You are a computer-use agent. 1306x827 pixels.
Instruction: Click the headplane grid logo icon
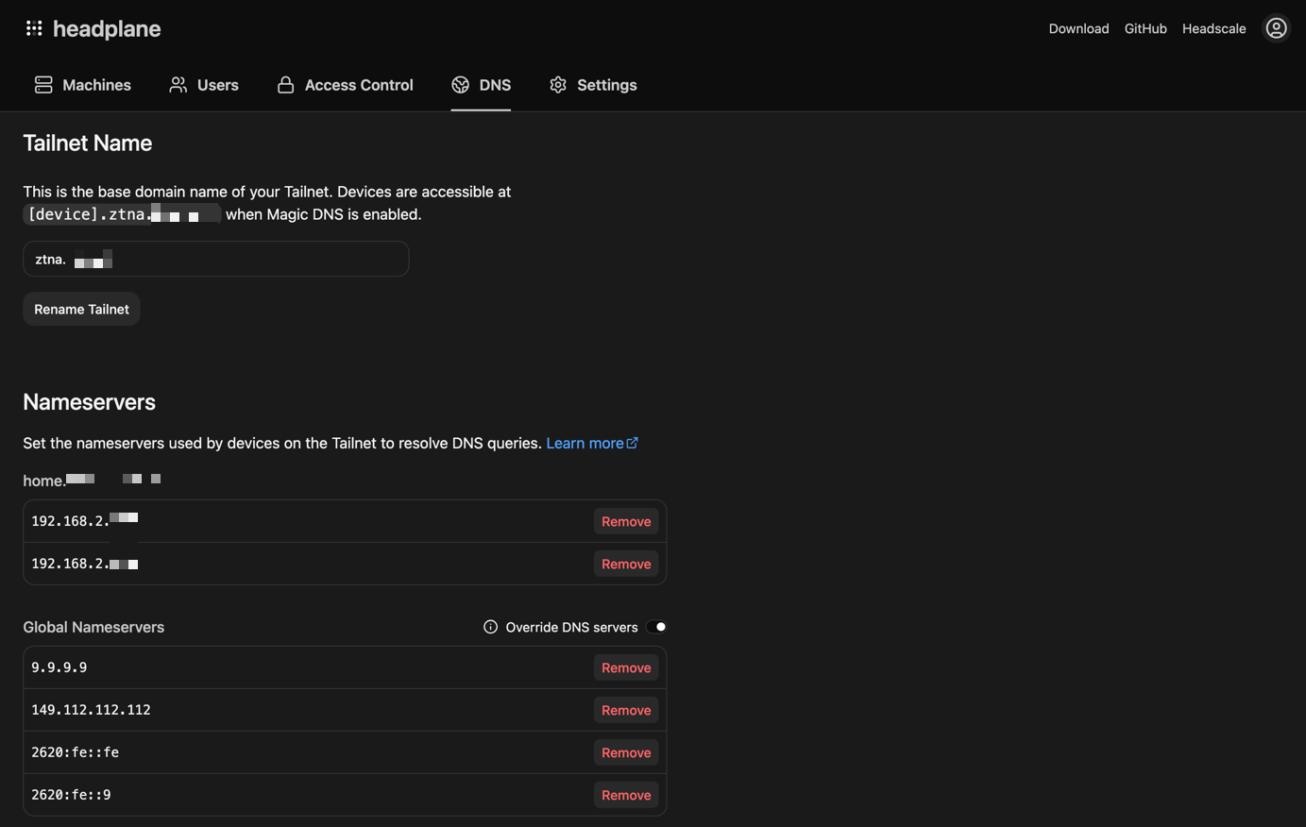point(34,28)
